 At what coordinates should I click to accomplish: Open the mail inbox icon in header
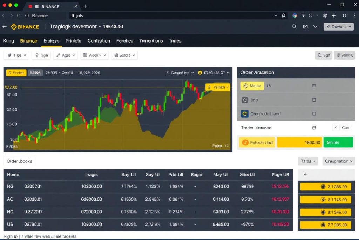point(305,27)
